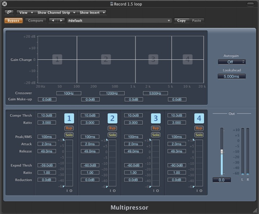This screenshot has width=259, height=214.
Task: Click band 1 Expnd Thrsh -59.0dB field
Action: pos(47,166)
